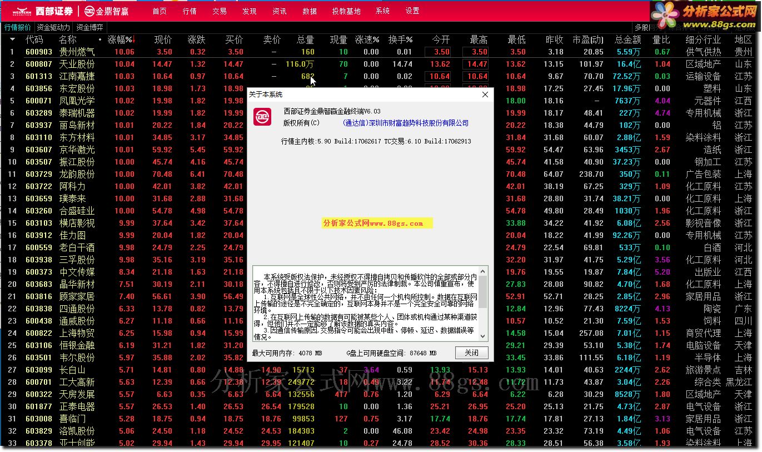Sort by the 涨幅% column header

(x=120, y=39)
